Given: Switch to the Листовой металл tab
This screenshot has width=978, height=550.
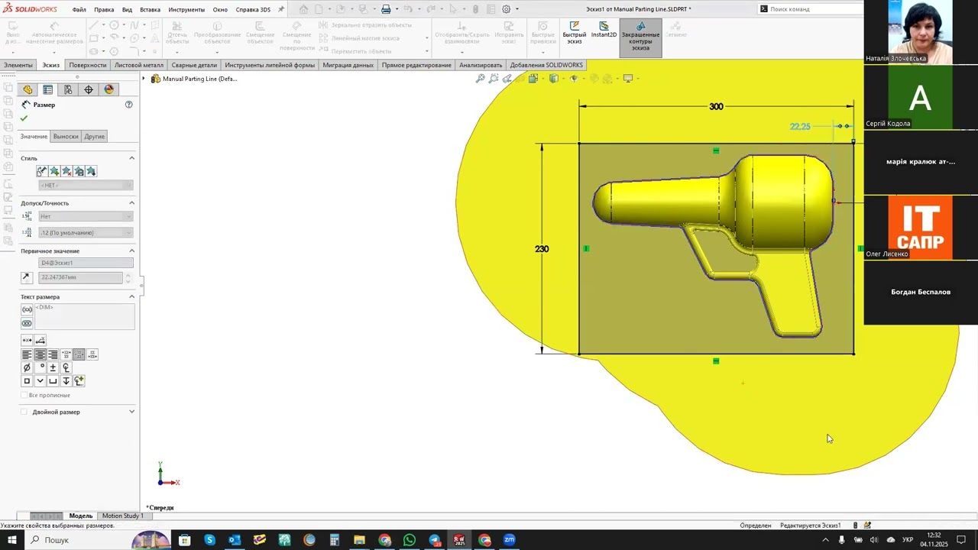Looking at the screenshot, I should click(139, 65).
